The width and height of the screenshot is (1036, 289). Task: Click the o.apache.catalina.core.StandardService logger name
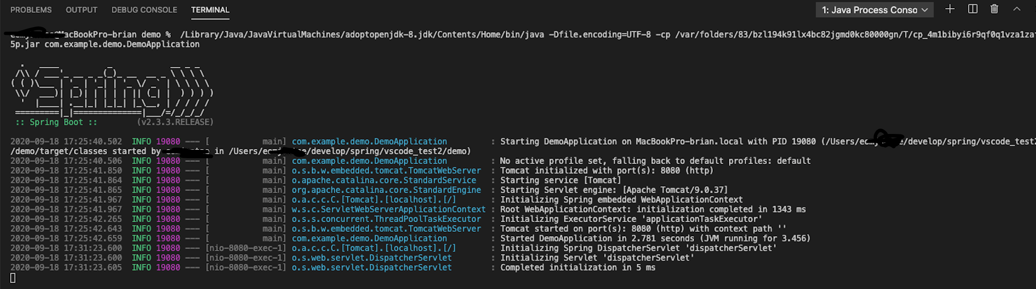coord(384,180)
